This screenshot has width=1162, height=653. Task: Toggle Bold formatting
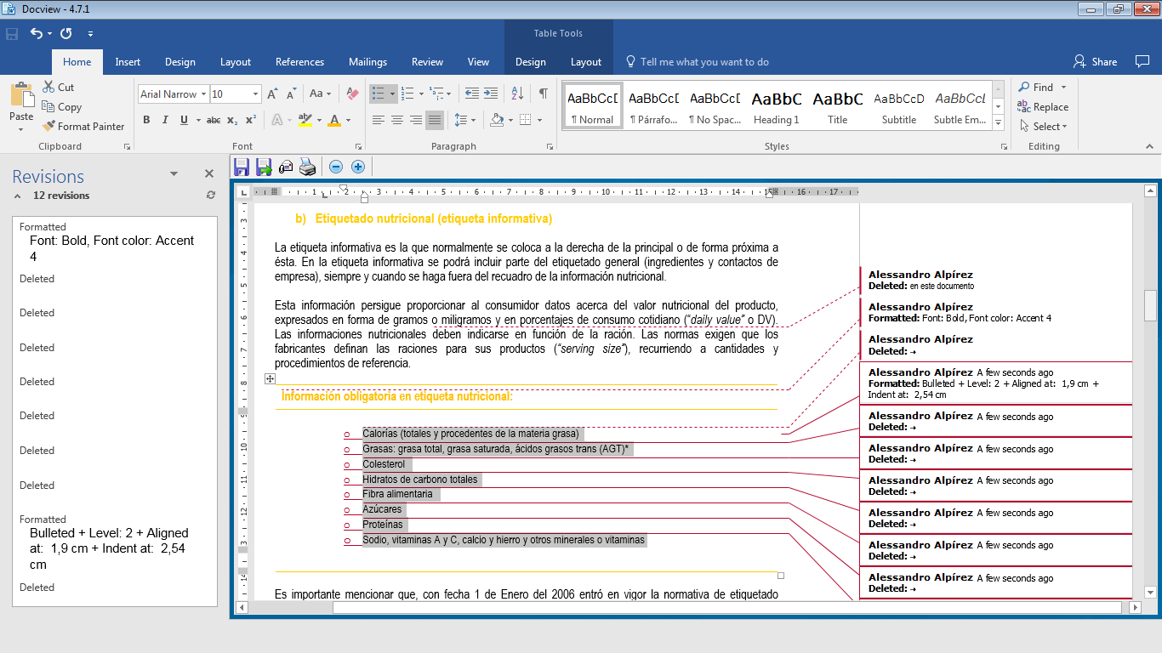[146, 120]
